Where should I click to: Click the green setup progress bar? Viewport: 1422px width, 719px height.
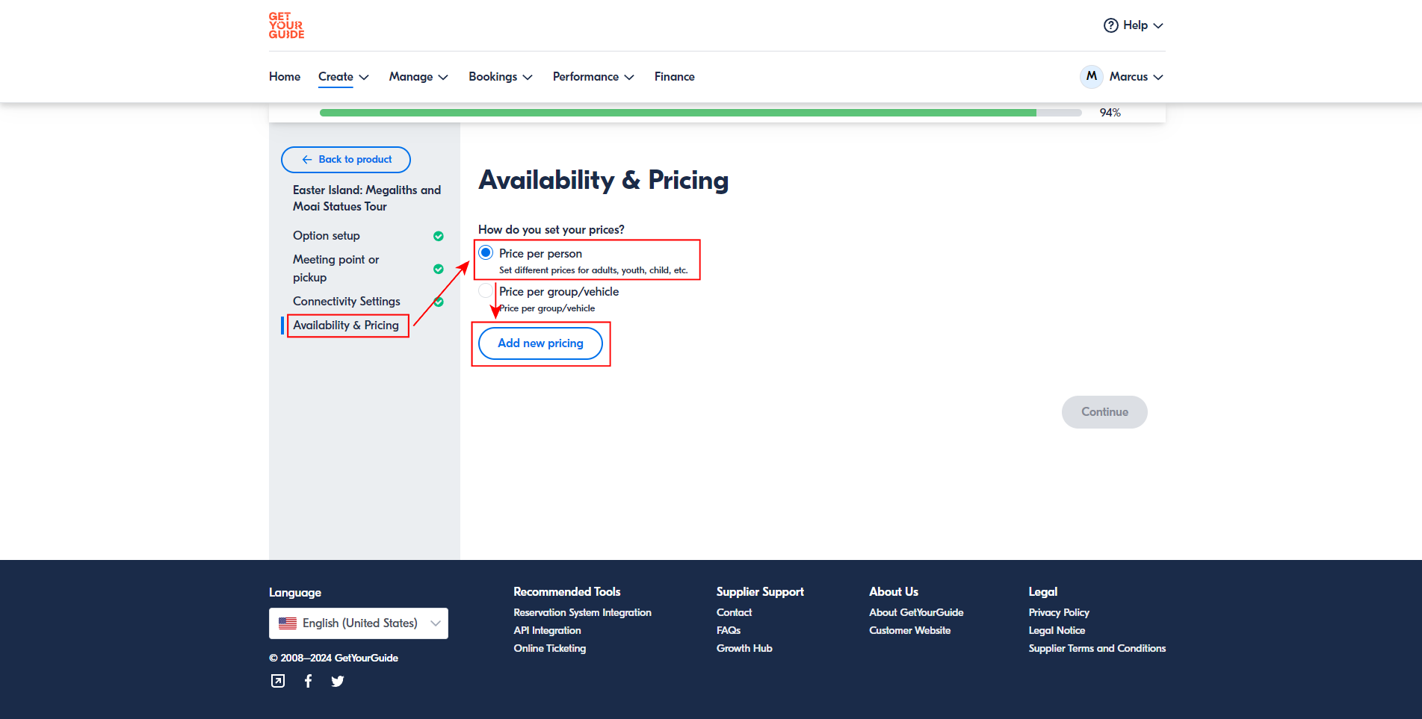pyautogui.click(x=677, y=113)
